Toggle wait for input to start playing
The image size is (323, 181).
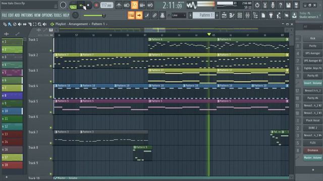(127, 6)
